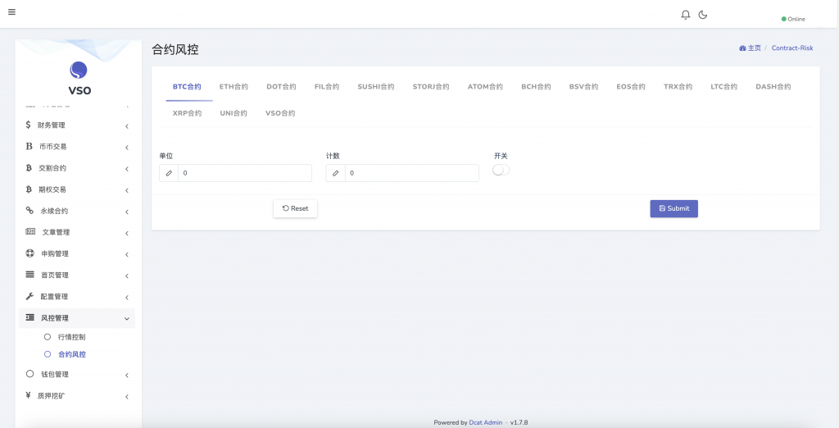Click the globe icon beside 申购管理

tap(30, 253)
